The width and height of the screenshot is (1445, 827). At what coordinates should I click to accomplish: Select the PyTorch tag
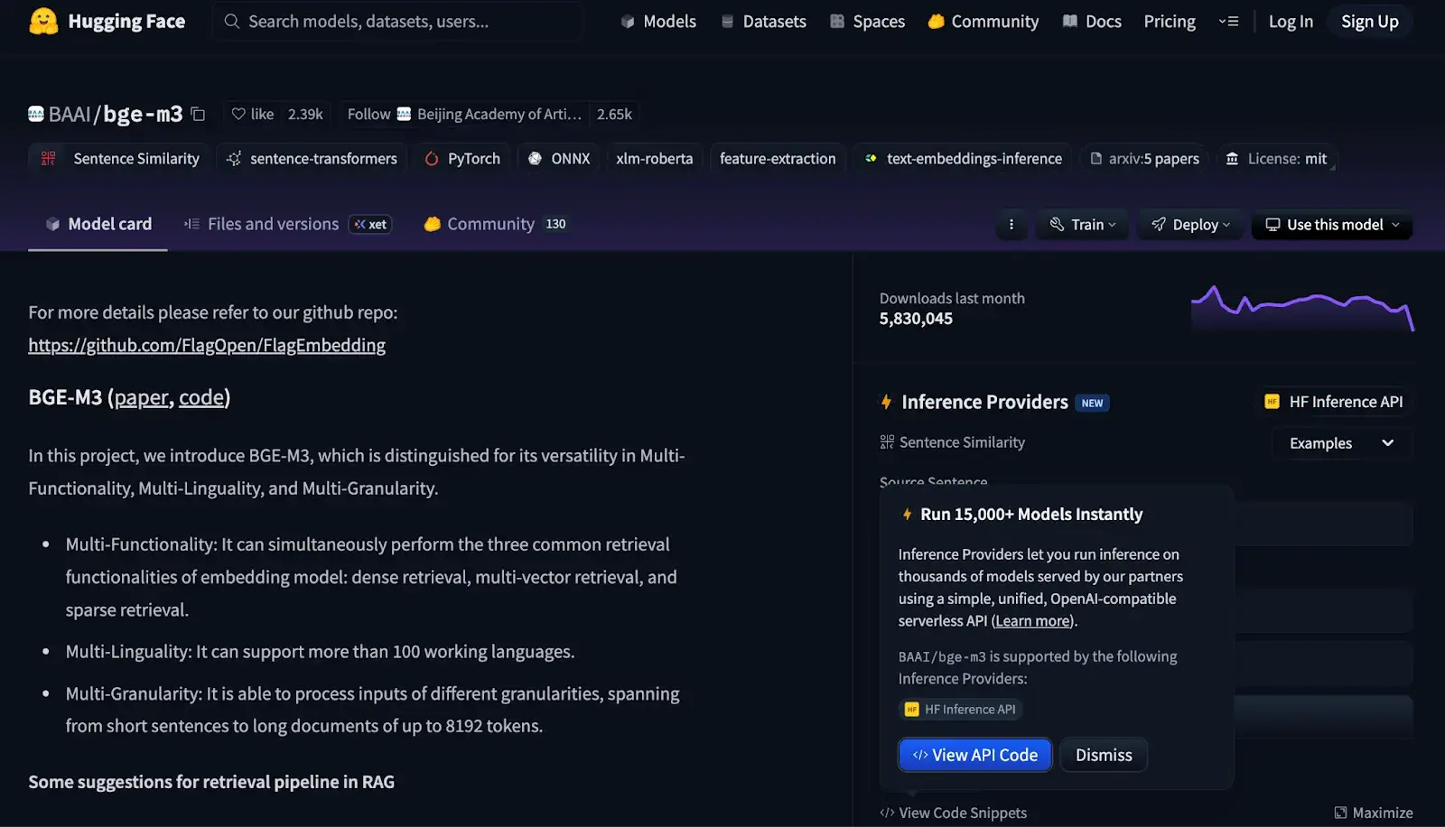[462, 159]
